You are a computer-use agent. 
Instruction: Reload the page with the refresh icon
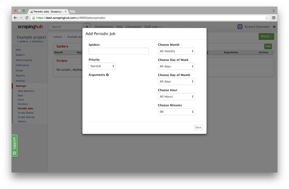click(27, 18)
